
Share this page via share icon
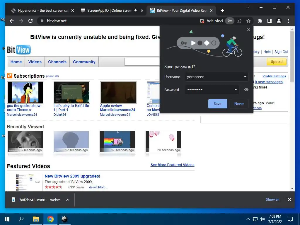239,21
